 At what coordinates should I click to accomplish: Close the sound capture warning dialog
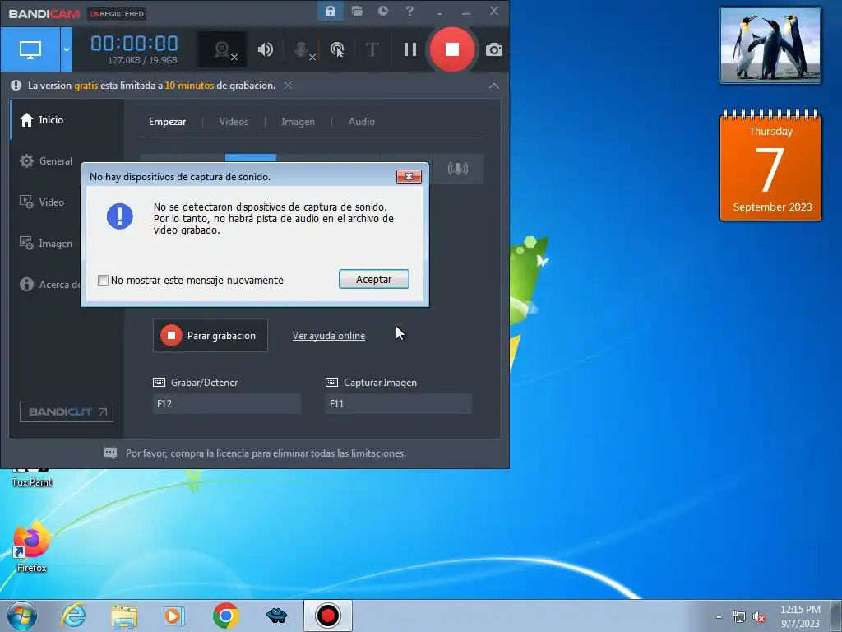pyautogui.click(x=409, y=176)
